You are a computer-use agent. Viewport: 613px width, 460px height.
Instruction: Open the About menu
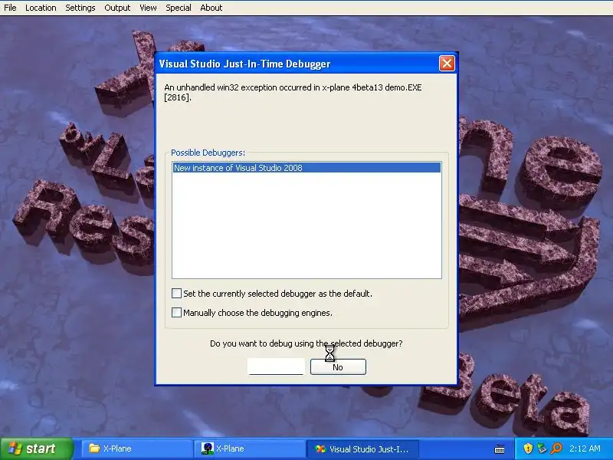point(211,8)
